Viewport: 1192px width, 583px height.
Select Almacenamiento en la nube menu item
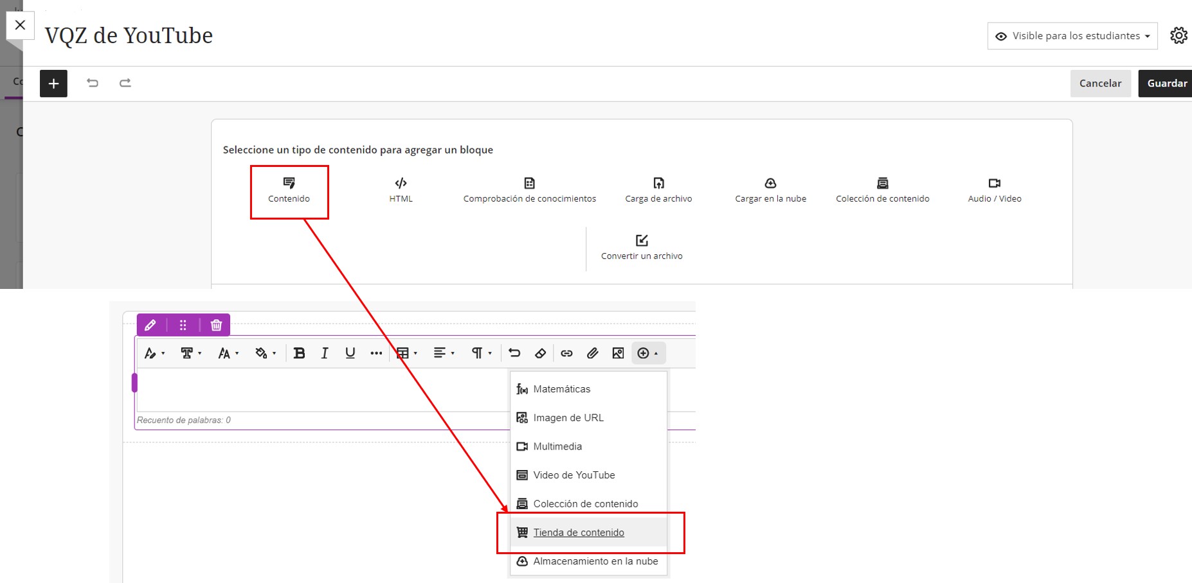point(588,561)
